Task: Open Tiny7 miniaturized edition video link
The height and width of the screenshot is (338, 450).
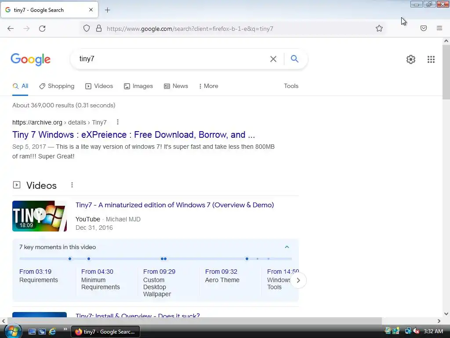Action: (174, 205)
